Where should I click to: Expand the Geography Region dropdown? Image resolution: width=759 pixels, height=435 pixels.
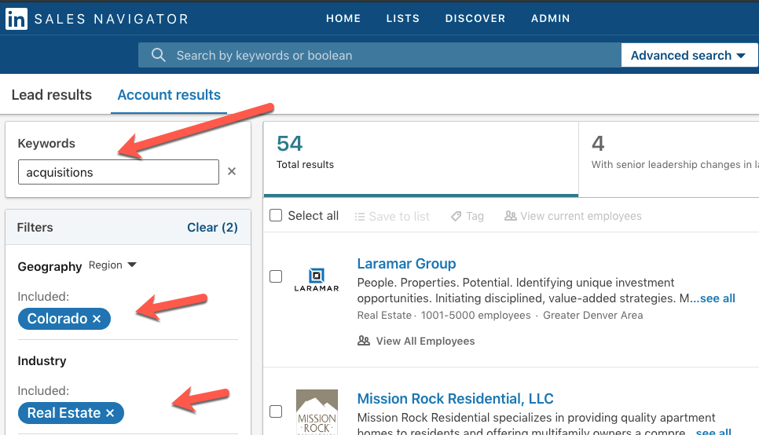[113, 265]
